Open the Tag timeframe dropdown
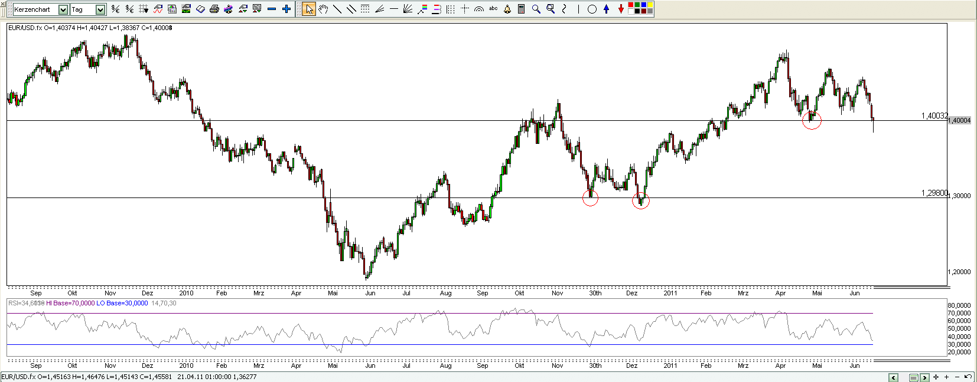 100,9
